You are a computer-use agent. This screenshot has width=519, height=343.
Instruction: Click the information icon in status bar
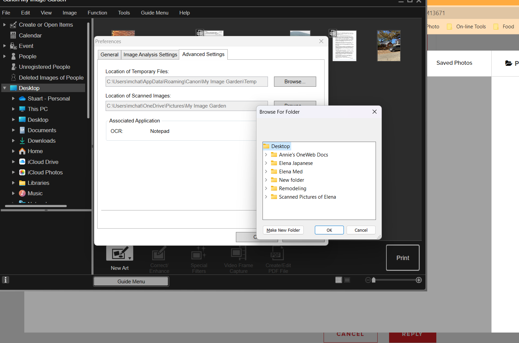[x=5, y=280]
